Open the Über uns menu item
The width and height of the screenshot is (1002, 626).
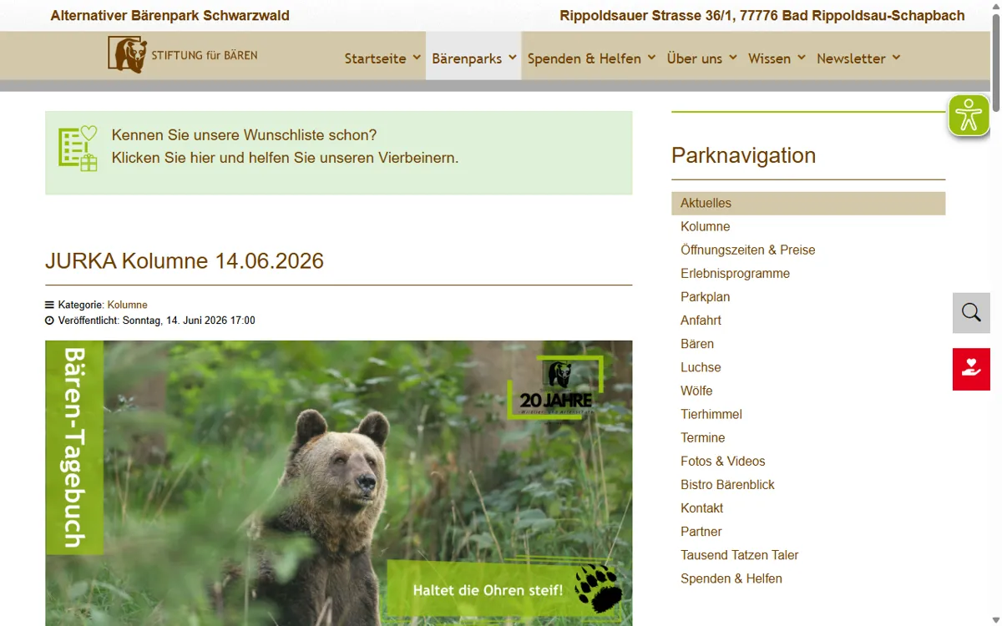click(695, 58)
